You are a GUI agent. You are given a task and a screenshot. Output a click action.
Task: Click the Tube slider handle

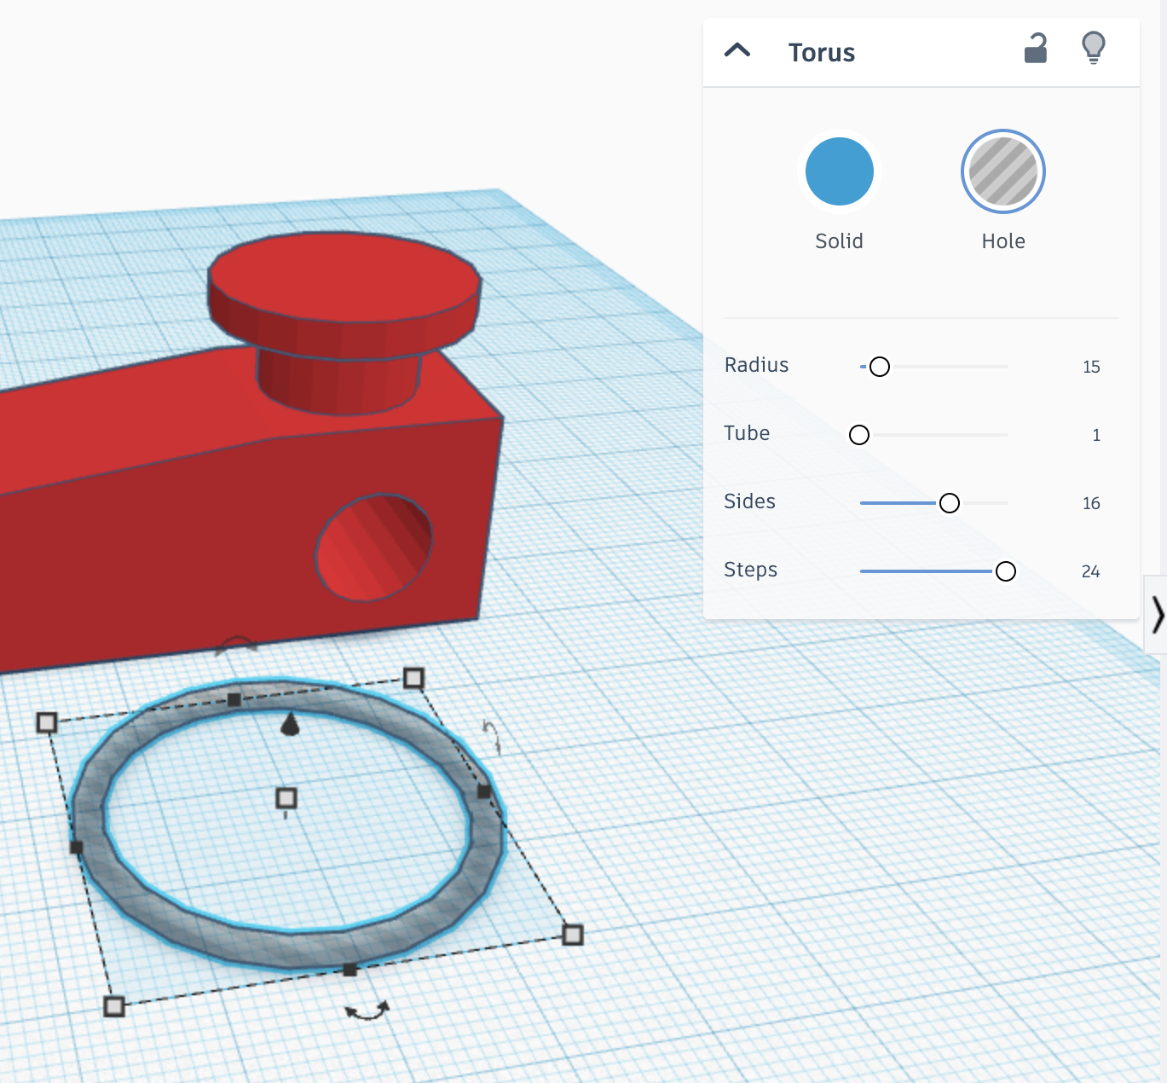point(859,435)
